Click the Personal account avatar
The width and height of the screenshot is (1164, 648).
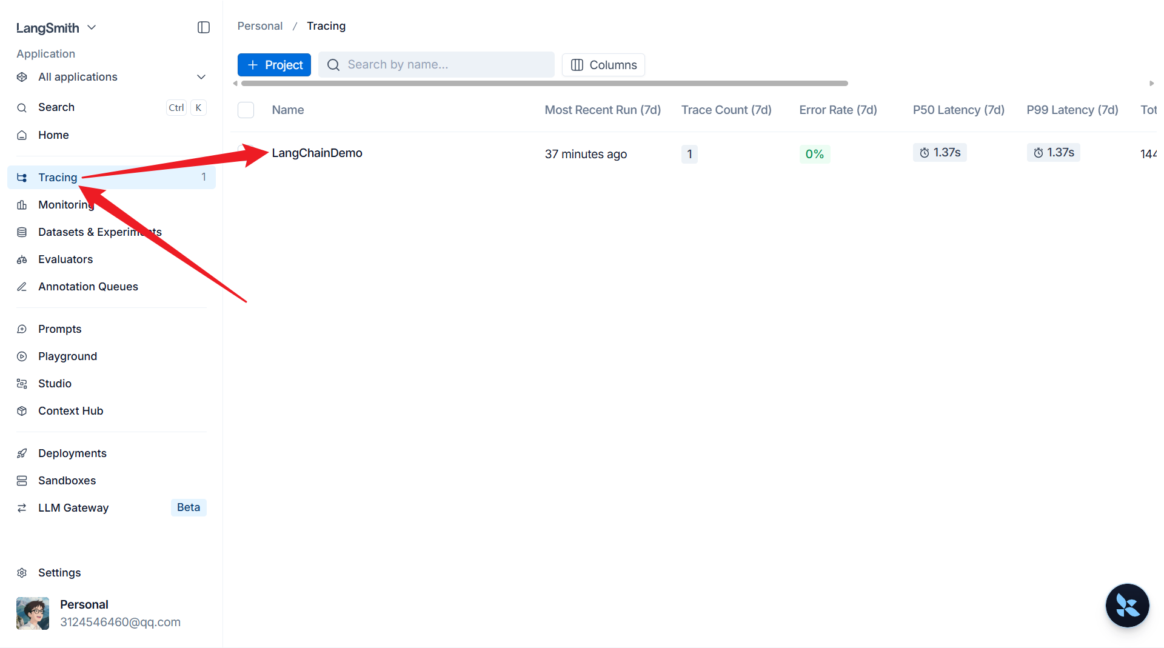click(x=33, y=613)
